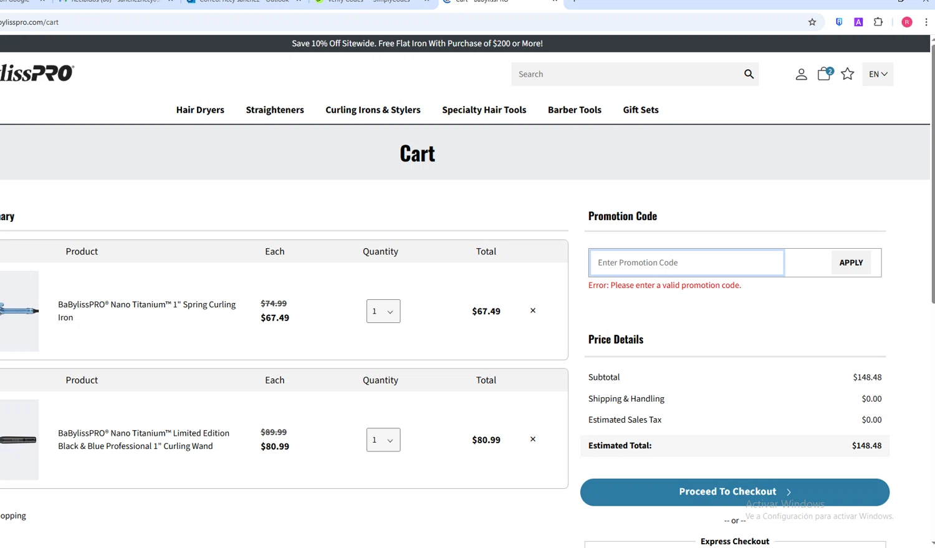Click Proceed To Checkout button
935x548 pixels.
coord(735,492)
